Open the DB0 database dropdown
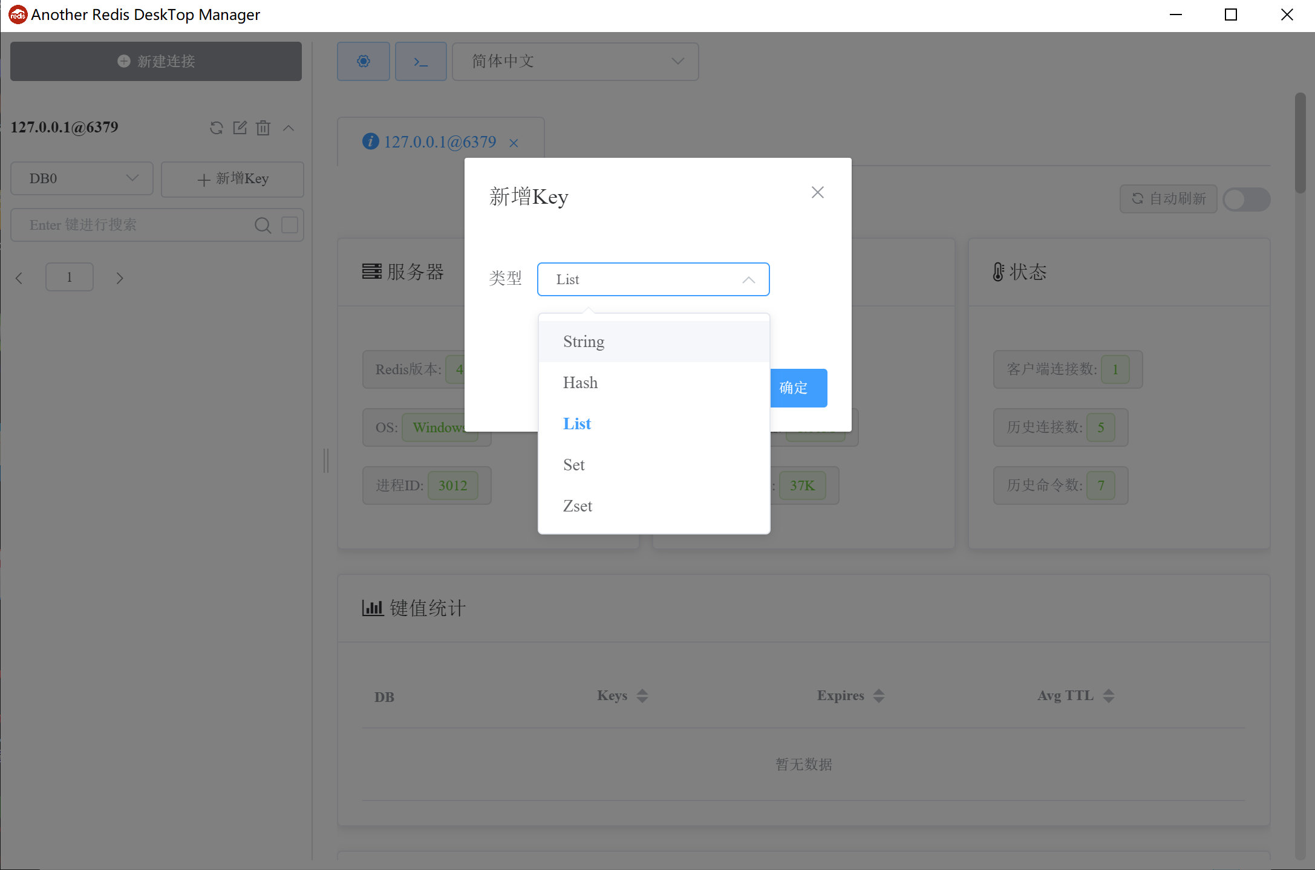 coord(82,178)
